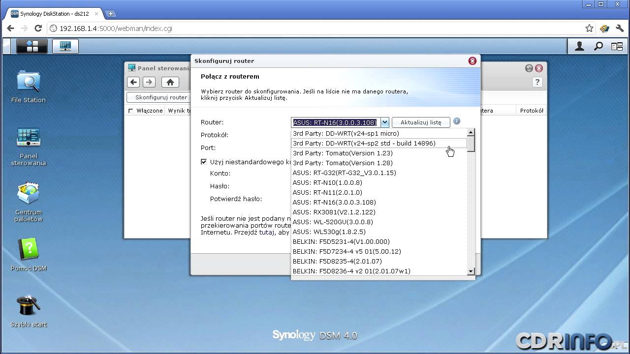Go back in Panel sterowania window
The width and height of the screenshot is (630, 354).
click(133, 82)
